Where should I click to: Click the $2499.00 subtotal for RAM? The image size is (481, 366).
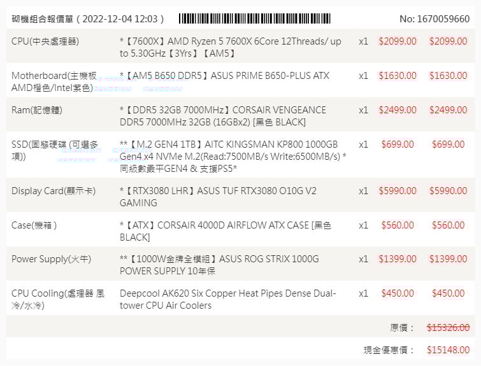[448, 110]
